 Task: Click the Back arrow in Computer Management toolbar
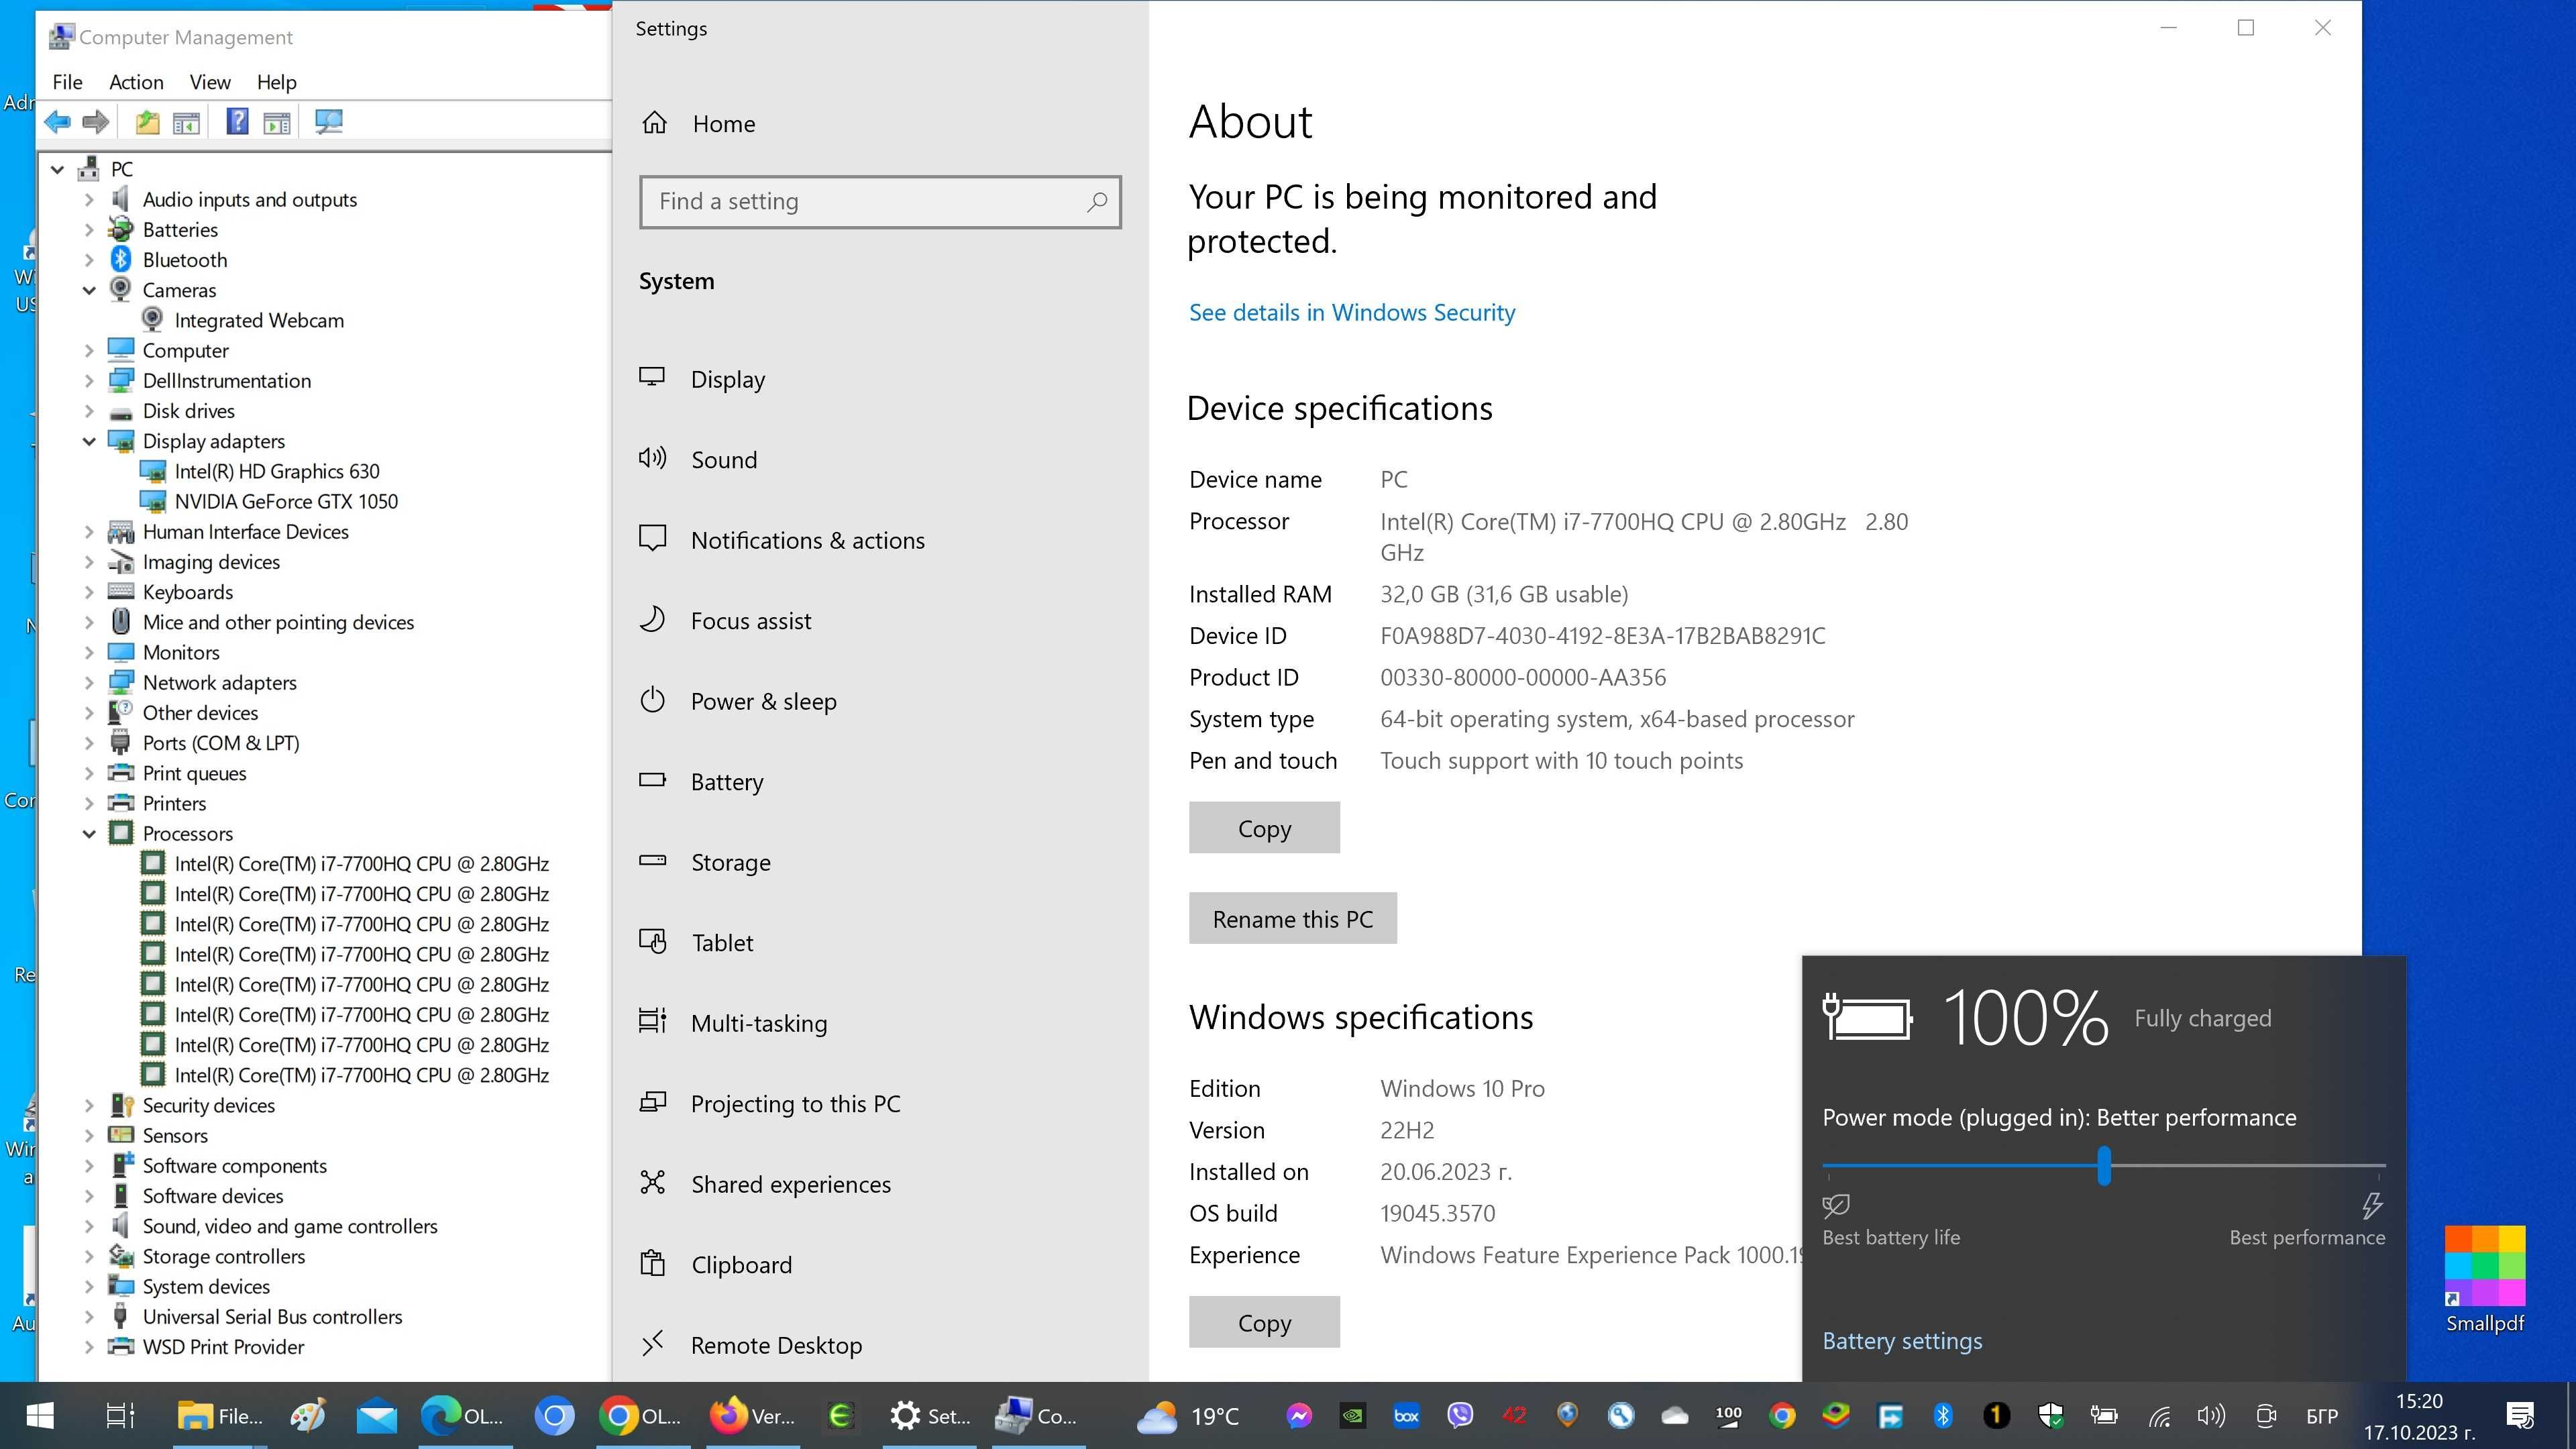tap(58, 122)
